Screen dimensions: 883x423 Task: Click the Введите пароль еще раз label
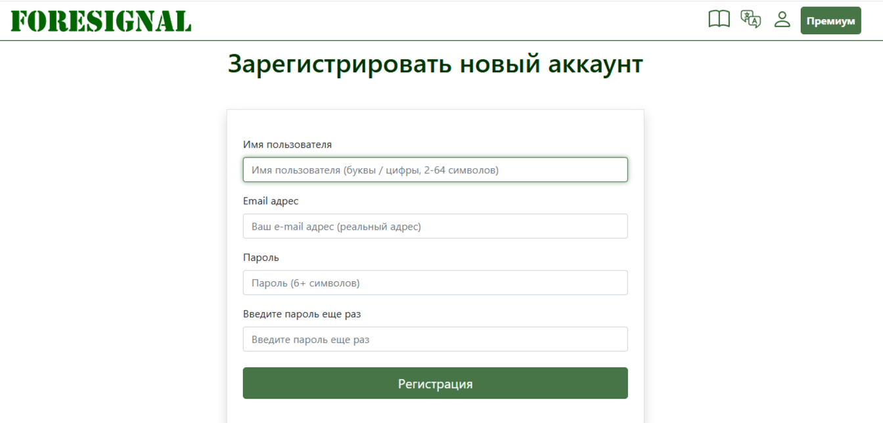[302, 314]
